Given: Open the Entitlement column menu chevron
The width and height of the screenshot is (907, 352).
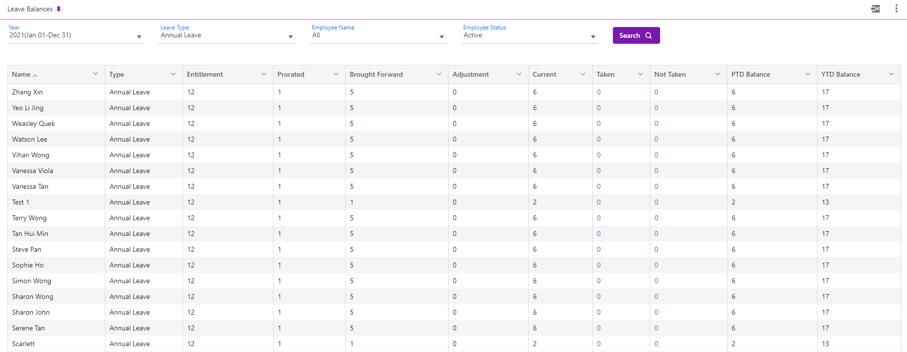Looking at the screenshot, I should [264, 74].
